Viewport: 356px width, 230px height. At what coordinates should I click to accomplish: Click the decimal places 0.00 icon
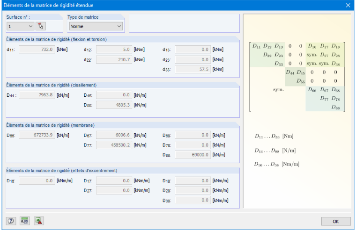click(24, 221)
